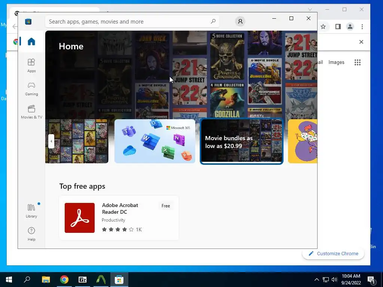The image size is (383, 287).
Task: Toggle Chrome side panel icon
Action: (338, 27)
